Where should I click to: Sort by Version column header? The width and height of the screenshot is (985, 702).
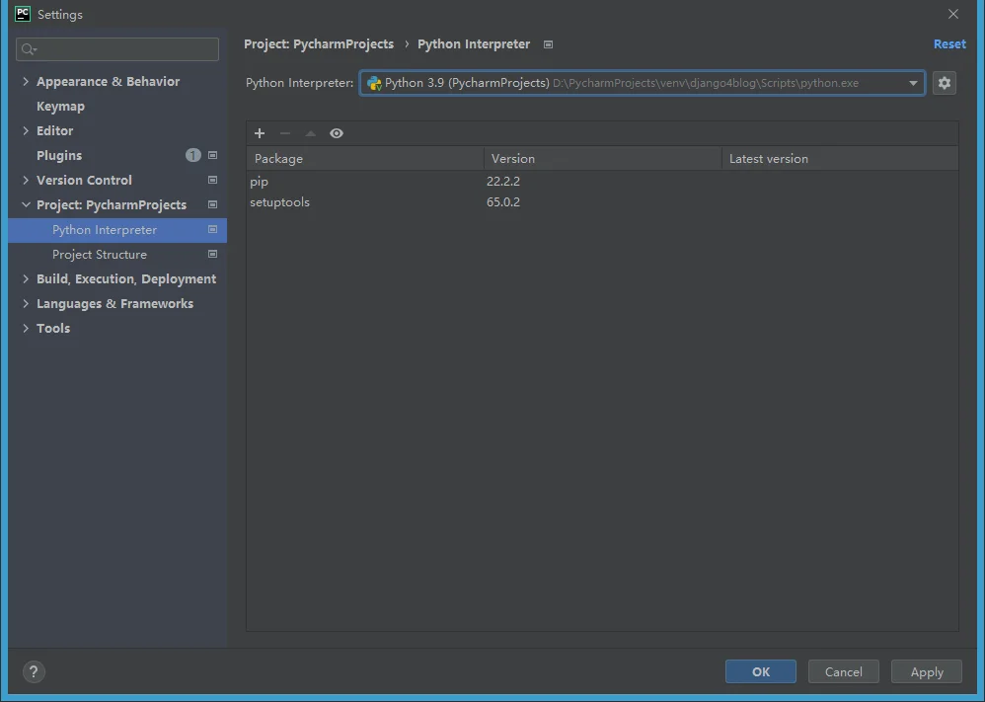click(603, 158)
